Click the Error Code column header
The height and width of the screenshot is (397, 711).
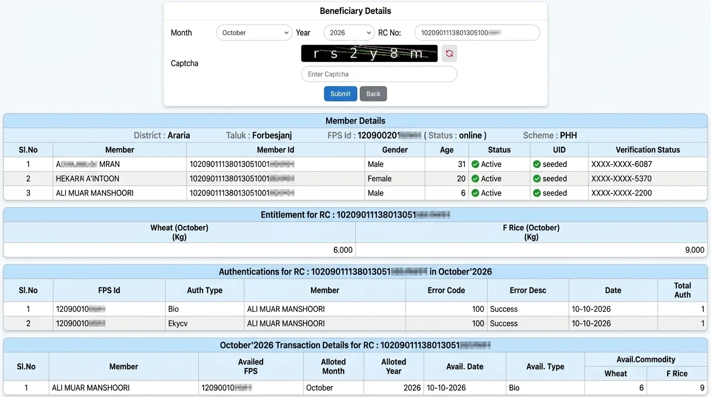(x=446, y=291)
